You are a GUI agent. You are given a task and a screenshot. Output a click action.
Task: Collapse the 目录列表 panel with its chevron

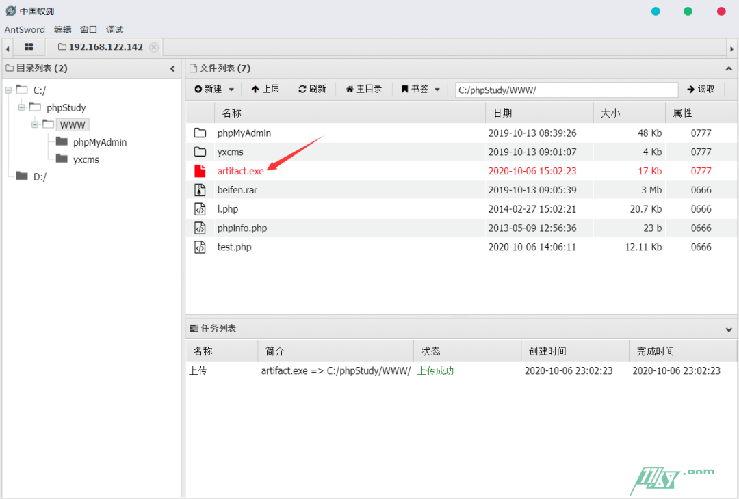(172, 68)
